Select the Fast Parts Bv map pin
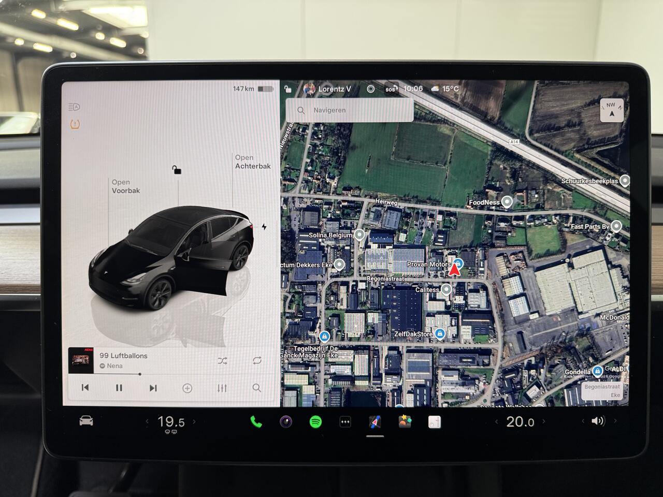The height and width of the screenshot is (497, 663). [616, 226]
